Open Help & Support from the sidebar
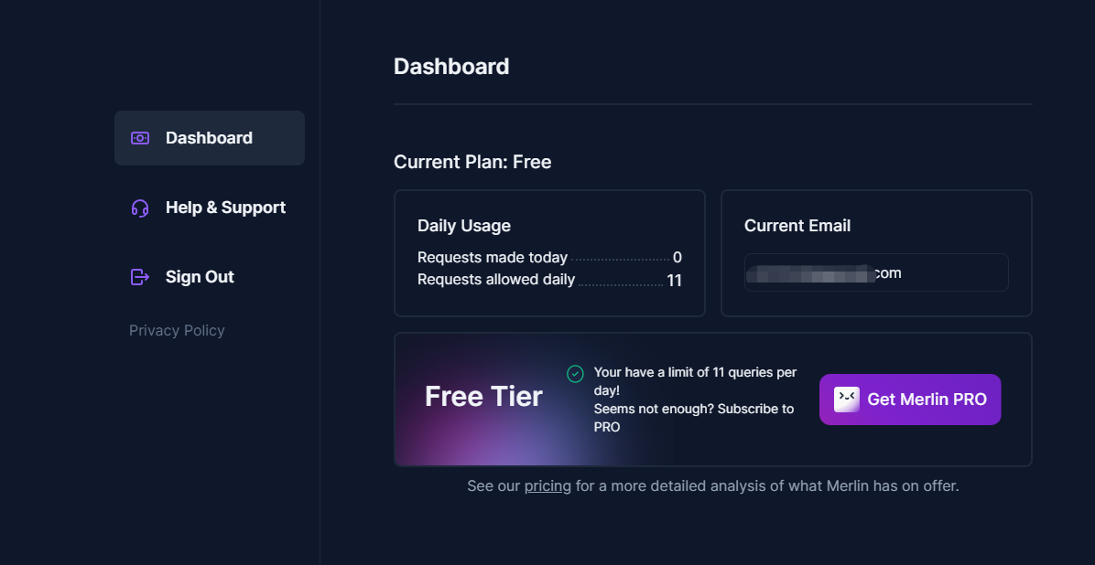Screen dimensions: 1095x565 [210, 208]
